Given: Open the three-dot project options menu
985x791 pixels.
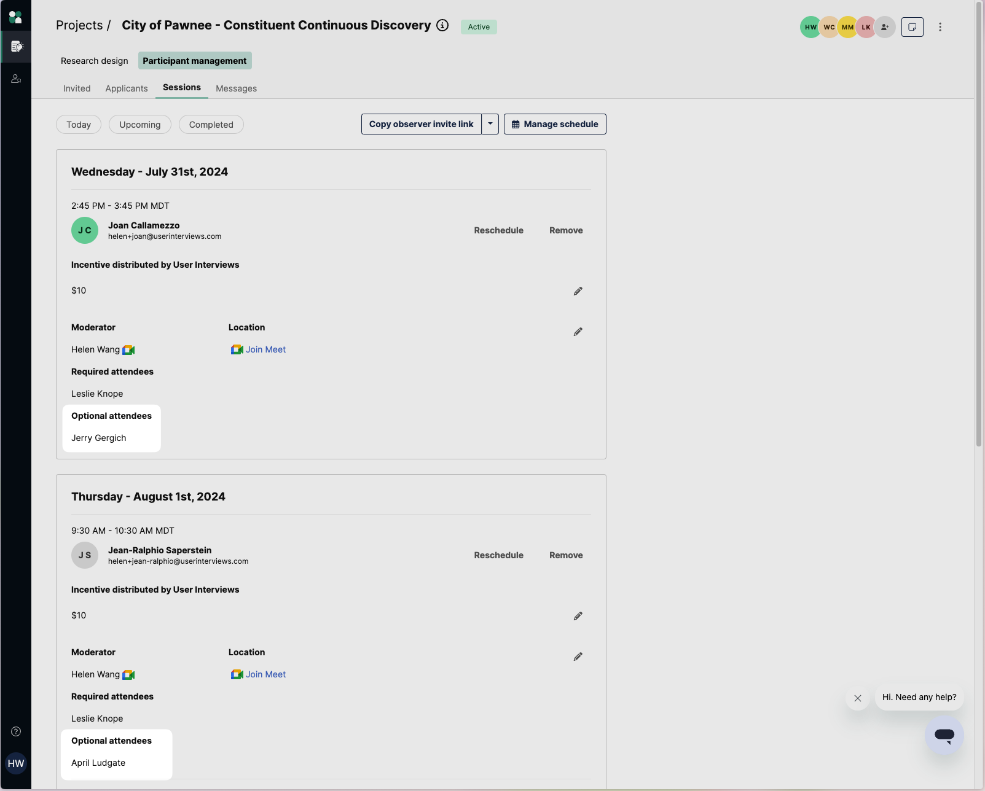Looking at the screenshot, I should point(940,27).
